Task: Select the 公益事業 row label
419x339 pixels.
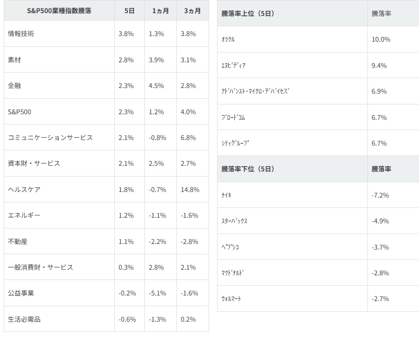Action: click(21, 293)
